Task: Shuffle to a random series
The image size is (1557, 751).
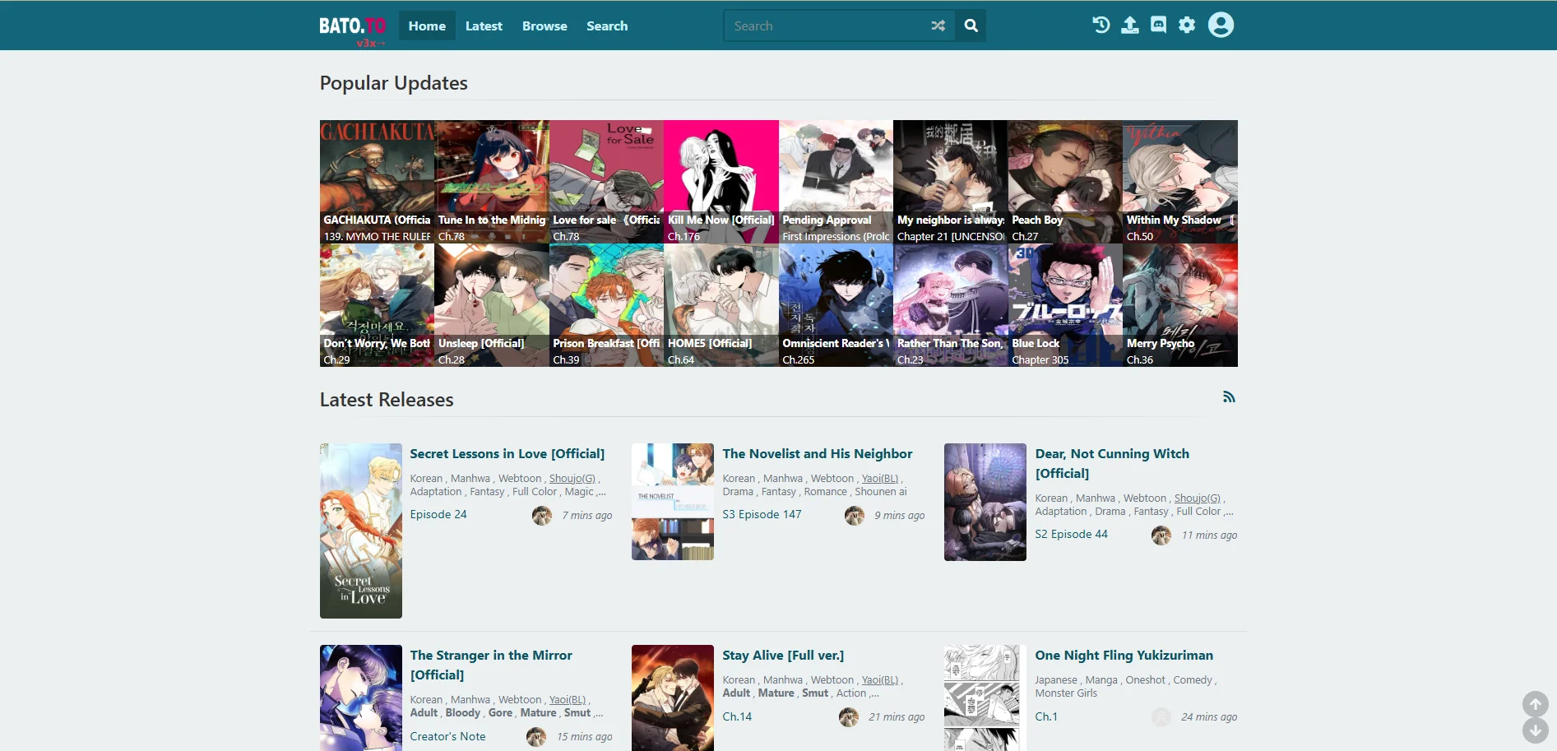Action: (938, 25)
